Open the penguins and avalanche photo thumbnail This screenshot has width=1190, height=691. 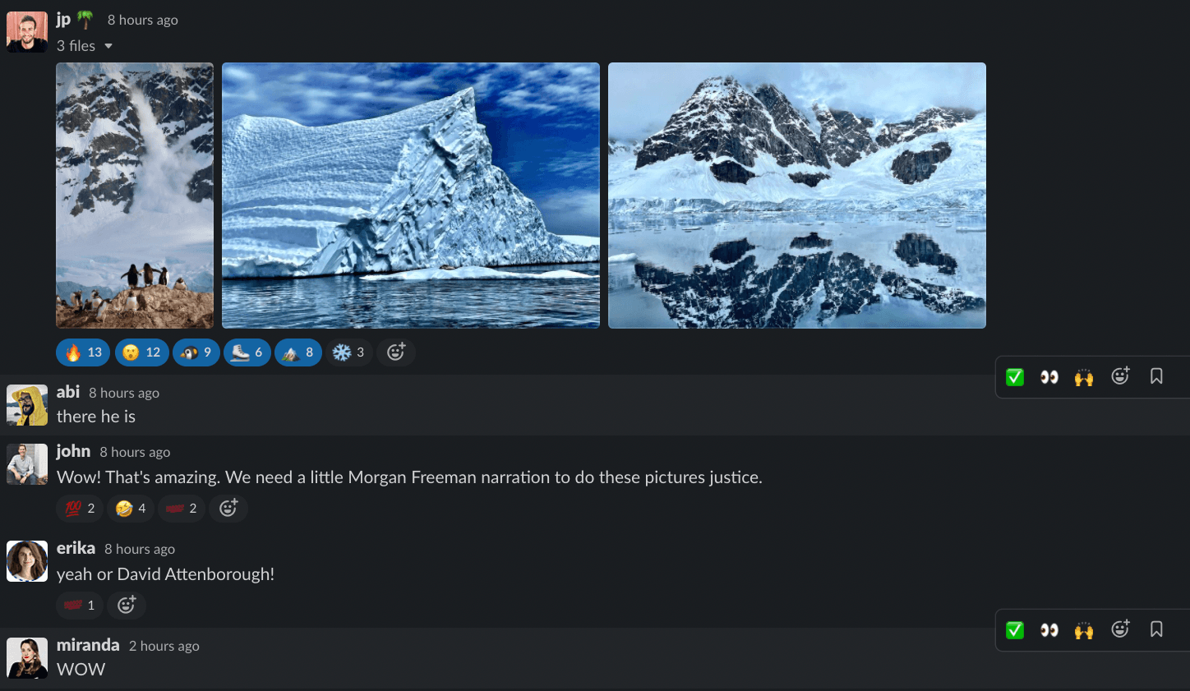click(x=135, y=196)
